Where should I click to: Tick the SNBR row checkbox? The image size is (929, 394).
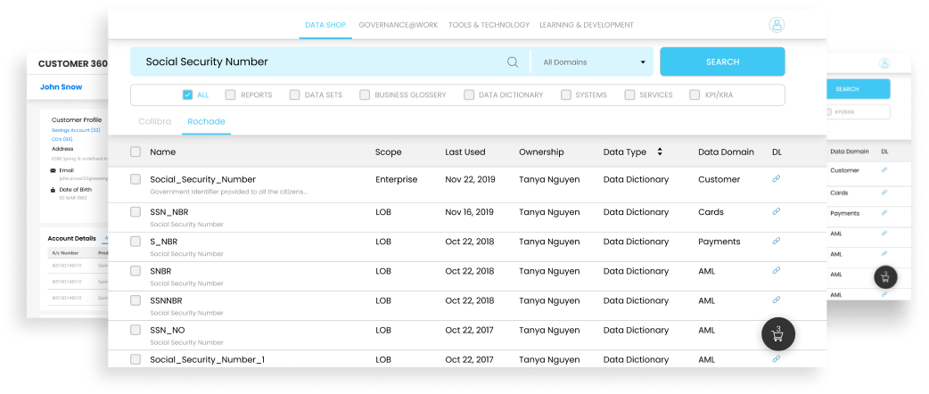click(136, 271)
